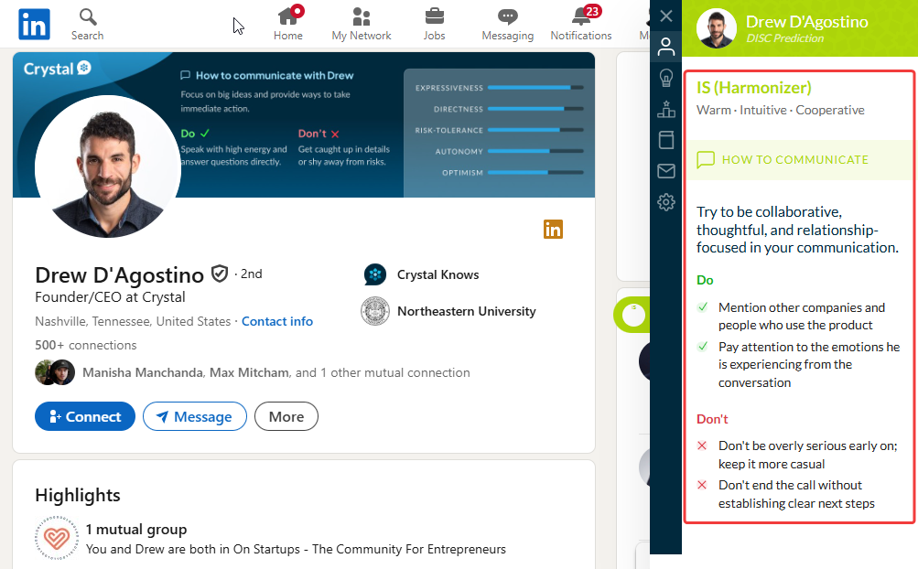View the 500+ connections count

point(85,346)
